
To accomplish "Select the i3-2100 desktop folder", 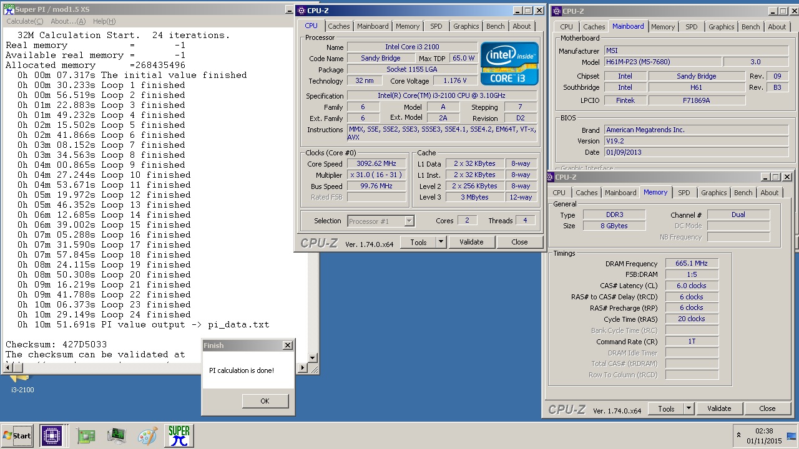I will tap(22, 382).
